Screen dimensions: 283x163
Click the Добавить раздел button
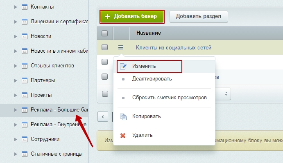pos(199,17)
